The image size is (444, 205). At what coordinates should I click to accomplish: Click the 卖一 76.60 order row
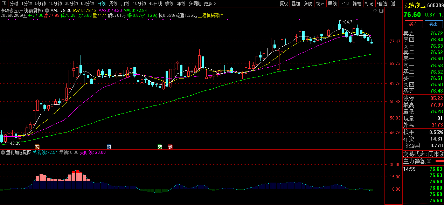click(x=423, y=59)
